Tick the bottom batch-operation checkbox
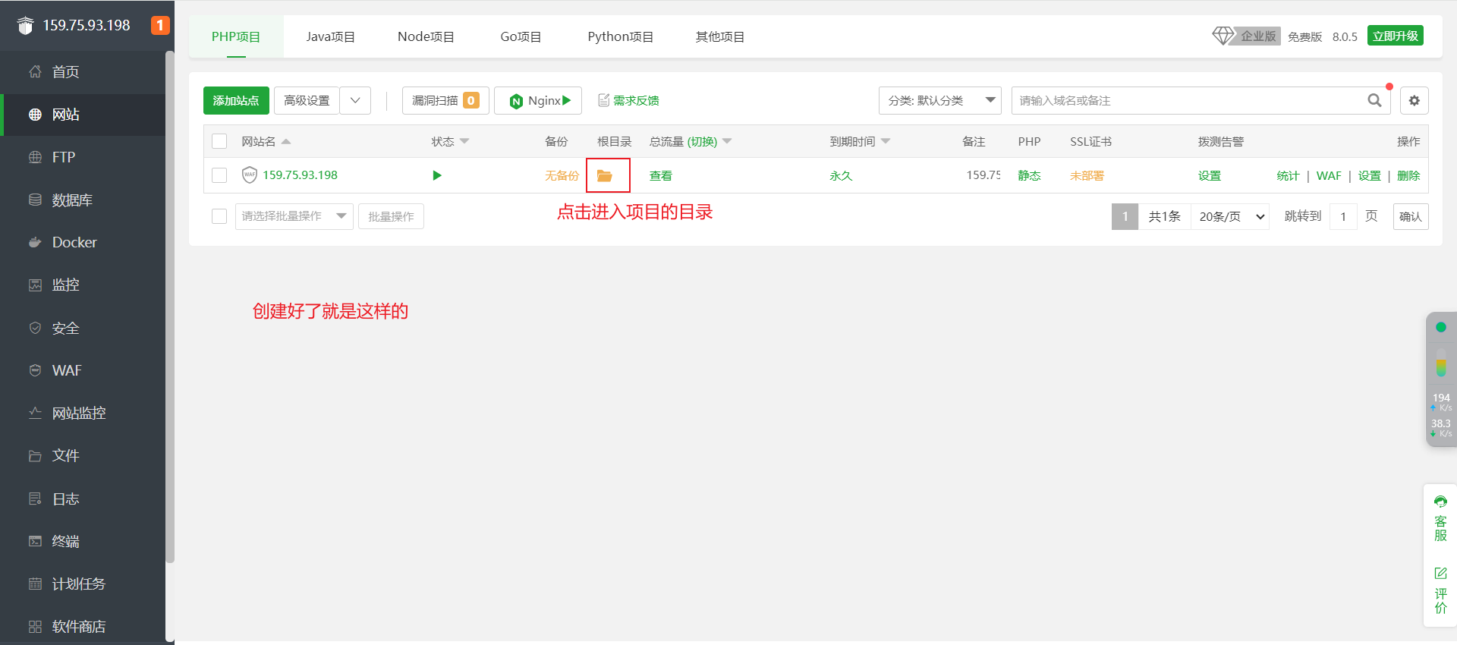Screen dimensions: 1457x645 (x=219, y=216)
